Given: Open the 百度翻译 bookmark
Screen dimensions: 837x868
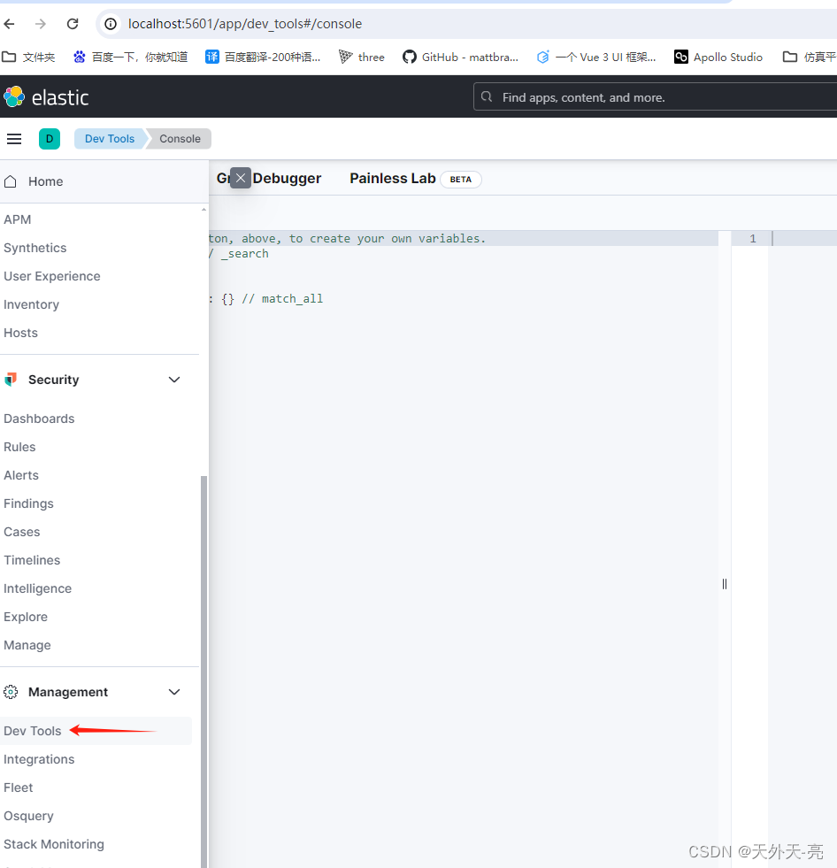Looking at the screenshot, I should point(263,57).
